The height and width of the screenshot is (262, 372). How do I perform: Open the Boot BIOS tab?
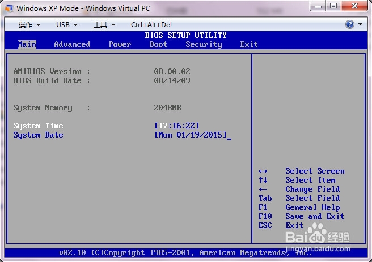click(x=158, y=44)
